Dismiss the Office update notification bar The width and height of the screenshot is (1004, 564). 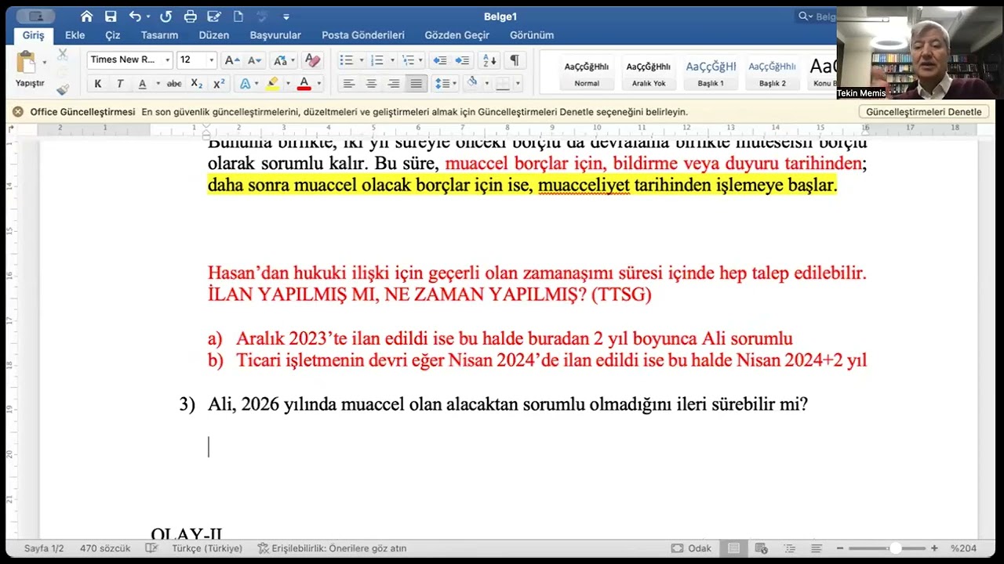[x=17, y=112]
